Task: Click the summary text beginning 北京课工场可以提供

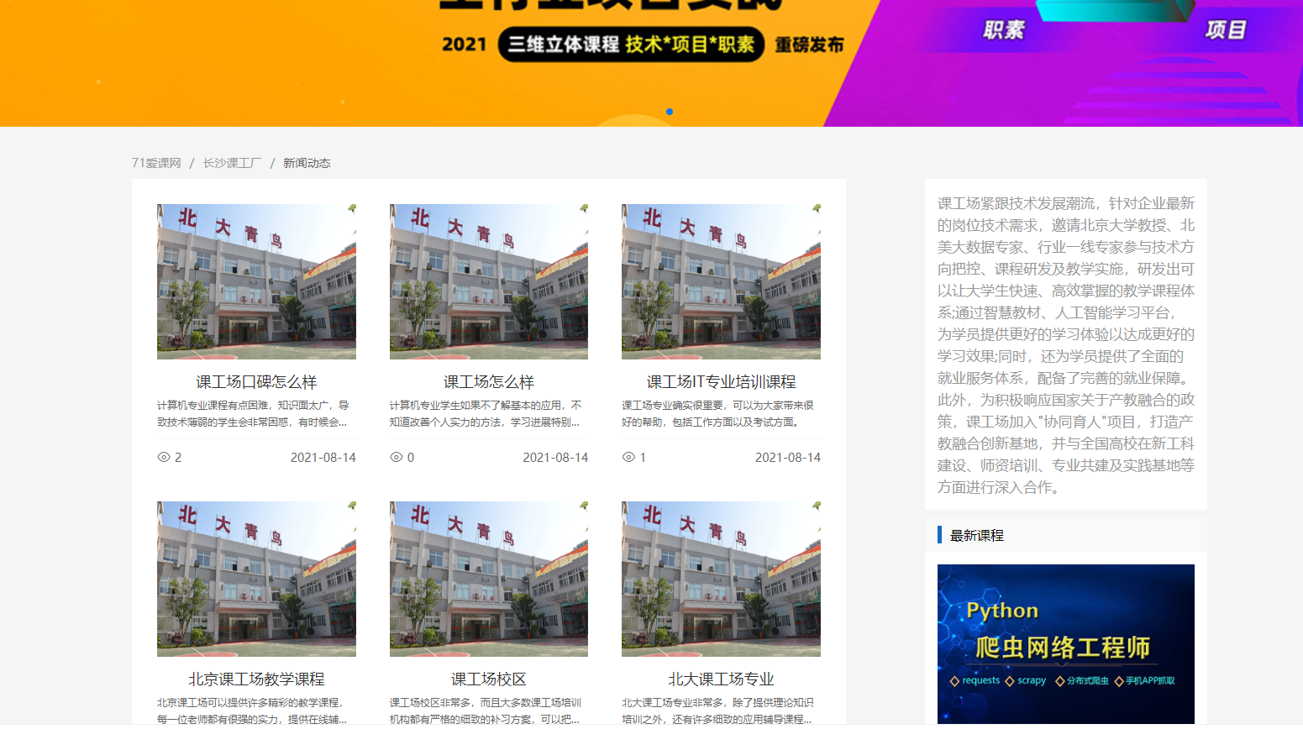Action: pyautogui.click(x=252, y=711)
